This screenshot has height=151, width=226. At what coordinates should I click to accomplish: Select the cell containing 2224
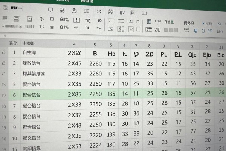pyautogui.click(x=95, y=145)
